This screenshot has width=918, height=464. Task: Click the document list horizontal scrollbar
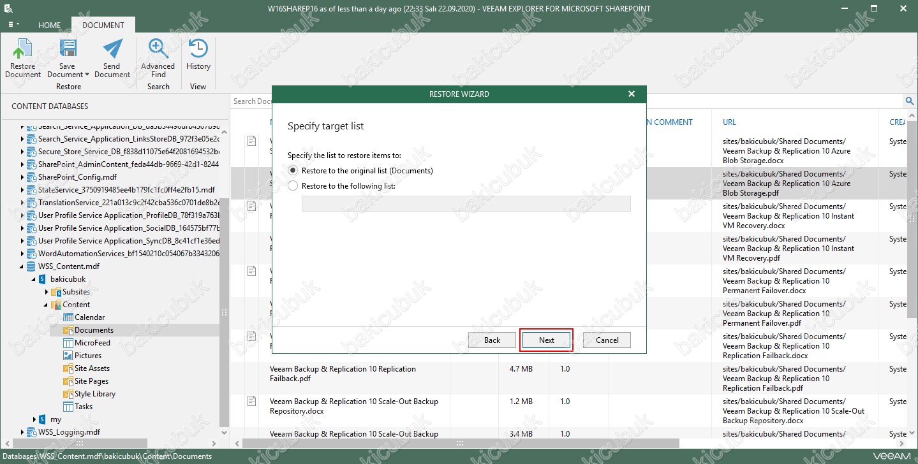[461, 443]
